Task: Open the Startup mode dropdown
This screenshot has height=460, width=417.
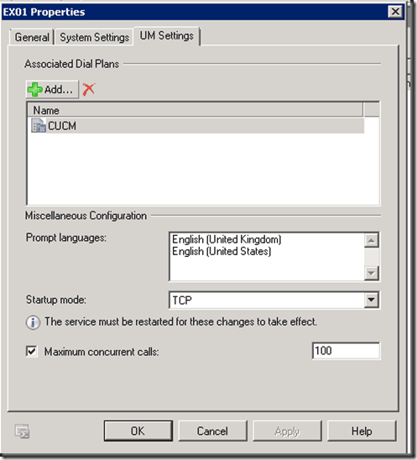Action: point(371,300)
